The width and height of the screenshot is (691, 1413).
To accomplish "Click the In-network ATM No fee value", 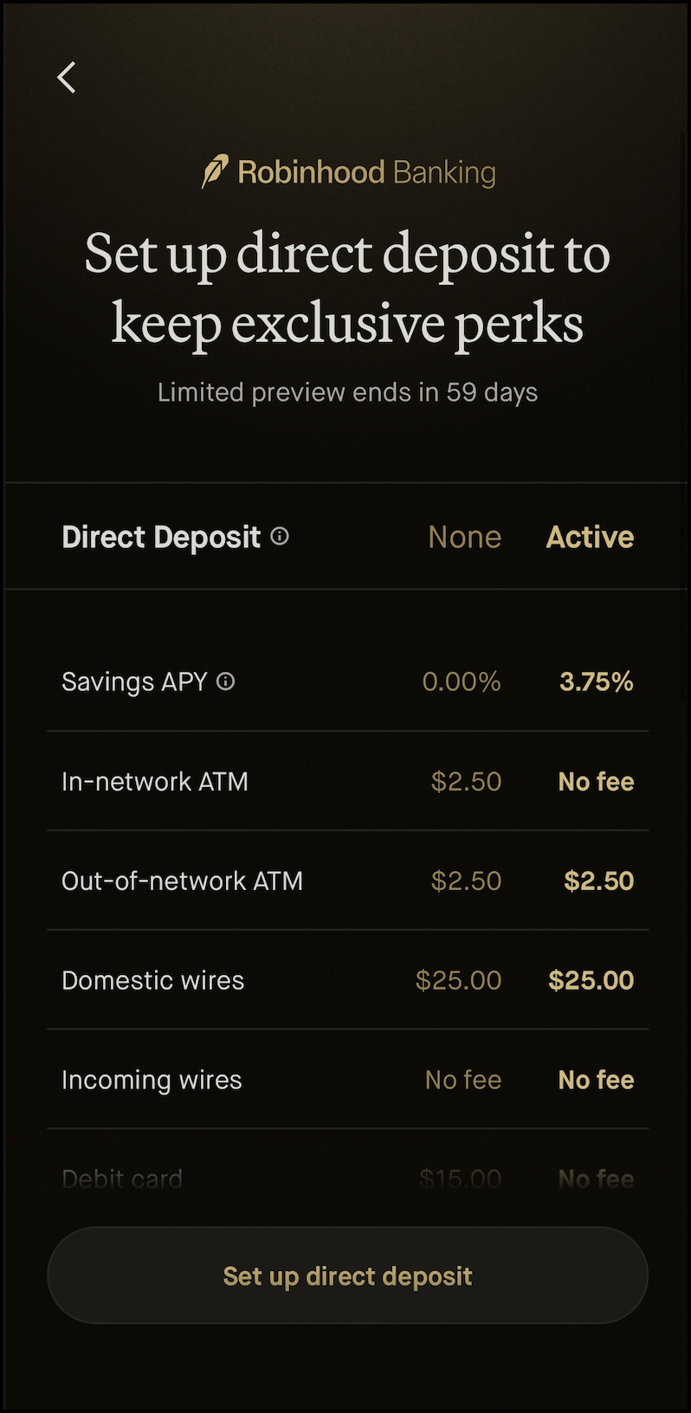I will (596, 782).
